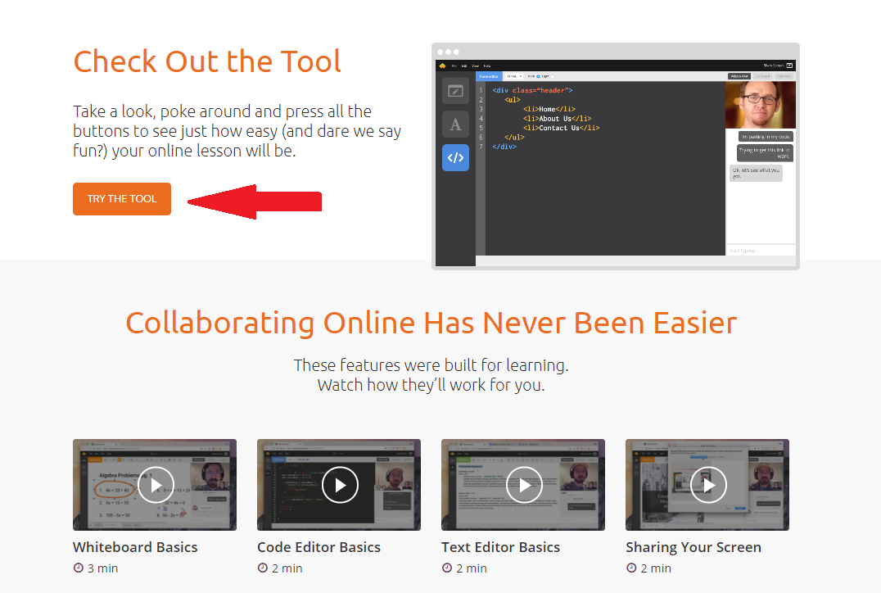Click the 'Sharing Your Screen' title link
The height and width of the screenshot is (593, 881).
coord(693,547)
